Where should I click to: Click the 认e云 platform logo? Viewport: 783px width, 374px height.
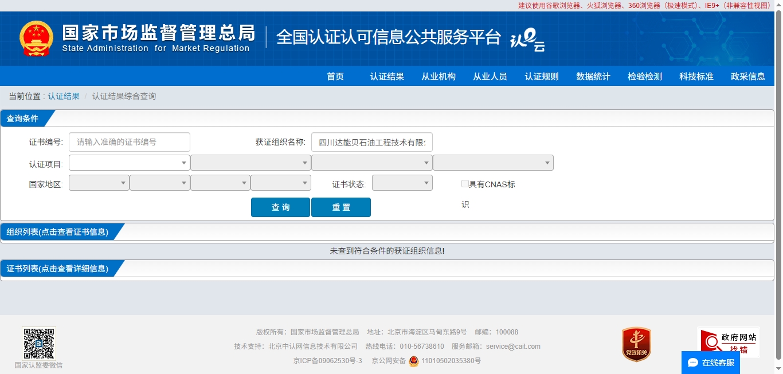point(527,40)
